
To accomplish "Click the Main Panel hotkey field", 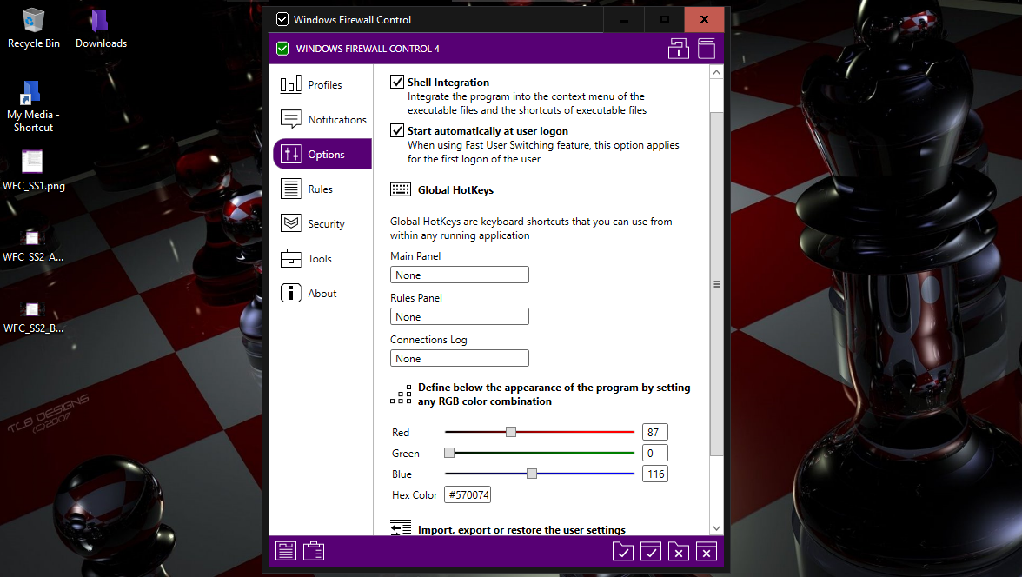I will pos(460,275).
